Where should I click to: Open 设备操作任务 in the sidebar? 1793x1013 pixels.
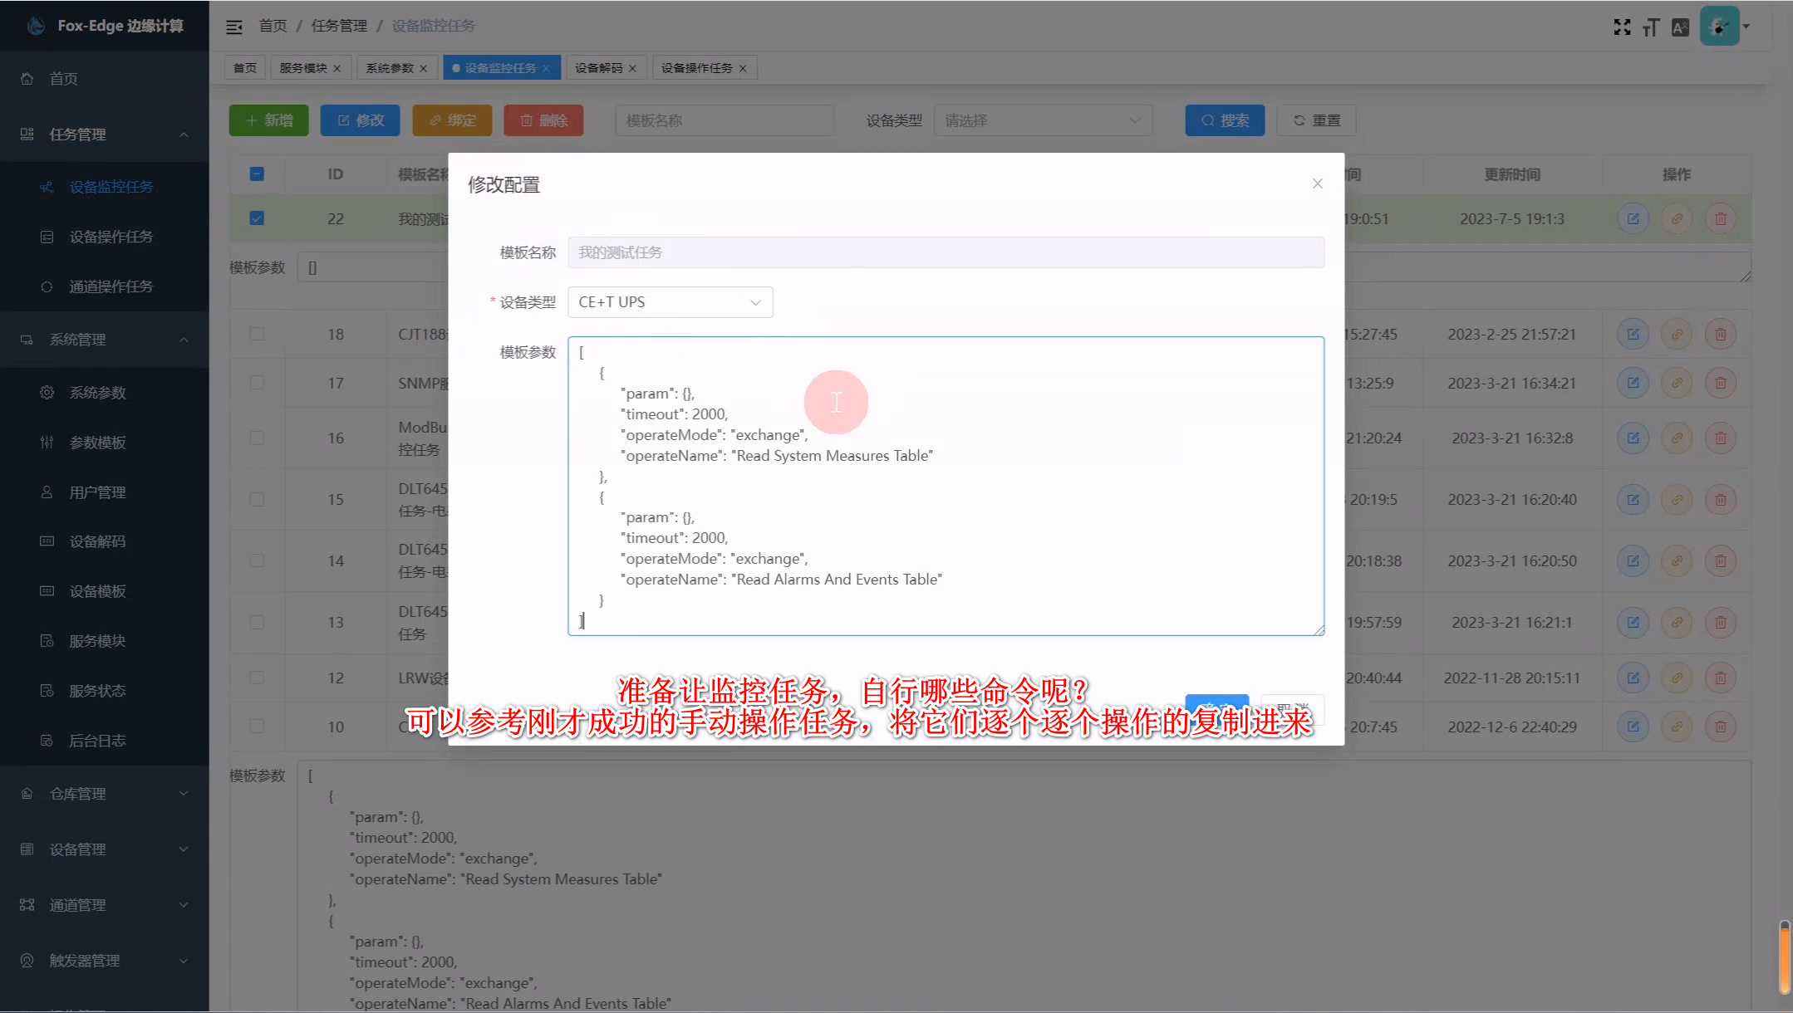pos(111,237)
